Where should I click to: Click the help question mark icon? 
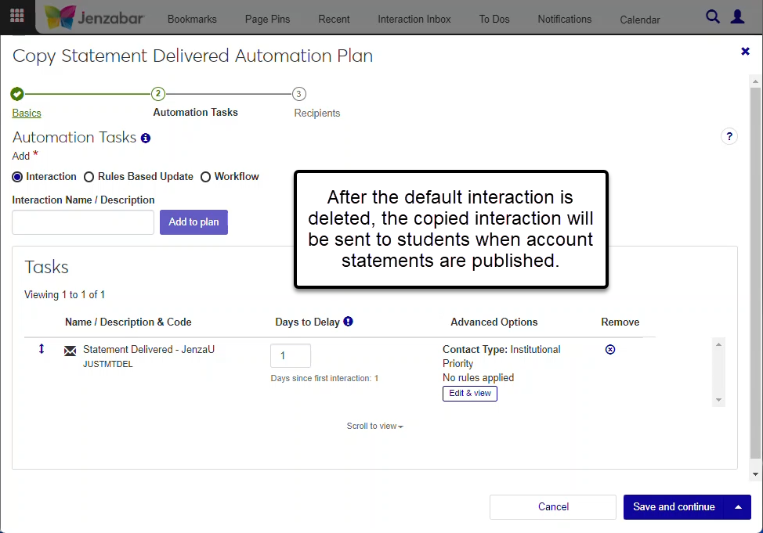point(729,137)
